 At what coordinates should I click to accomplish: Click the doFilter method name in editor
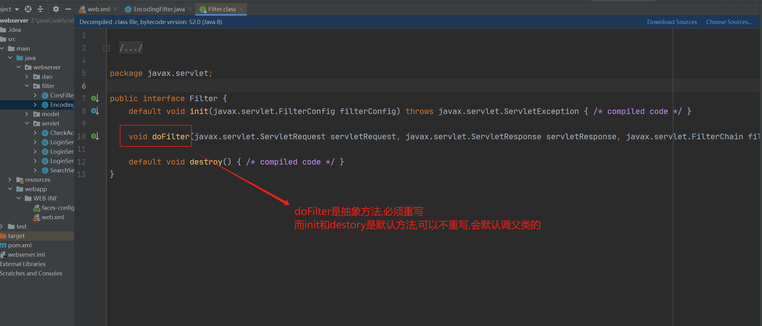pyautogui.click(x=171, y=136)
